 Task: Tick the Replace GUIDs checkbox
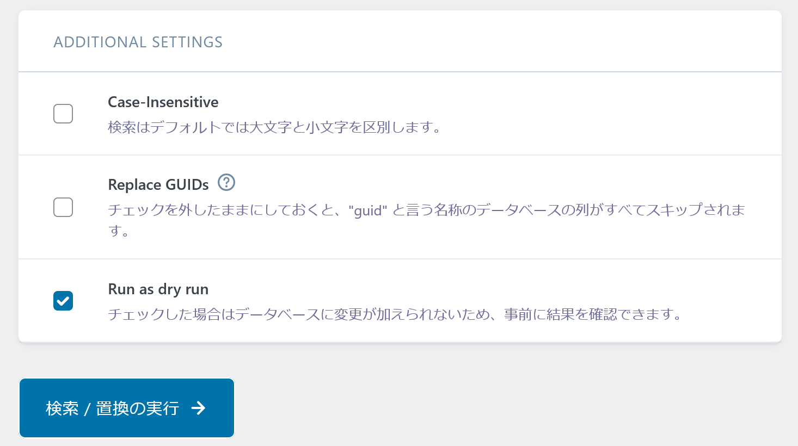click(63, 207)
